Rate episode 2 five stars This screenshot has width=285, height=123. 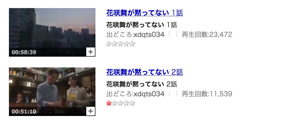[x=132, y=103]
